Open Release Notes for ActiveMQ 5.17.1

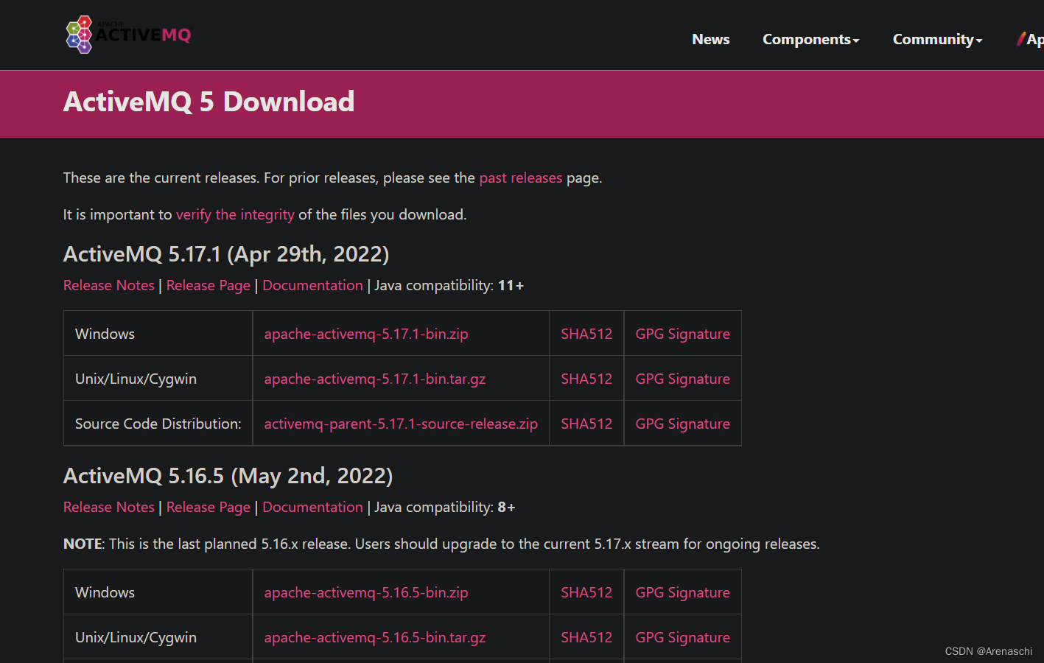click(x=109, y=285)
